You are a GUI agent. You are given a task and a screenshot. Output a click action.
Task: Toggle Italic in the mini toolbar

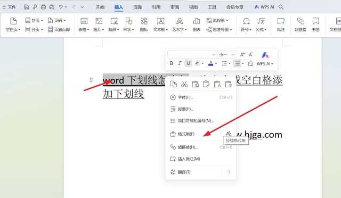[x=180, y=63]
